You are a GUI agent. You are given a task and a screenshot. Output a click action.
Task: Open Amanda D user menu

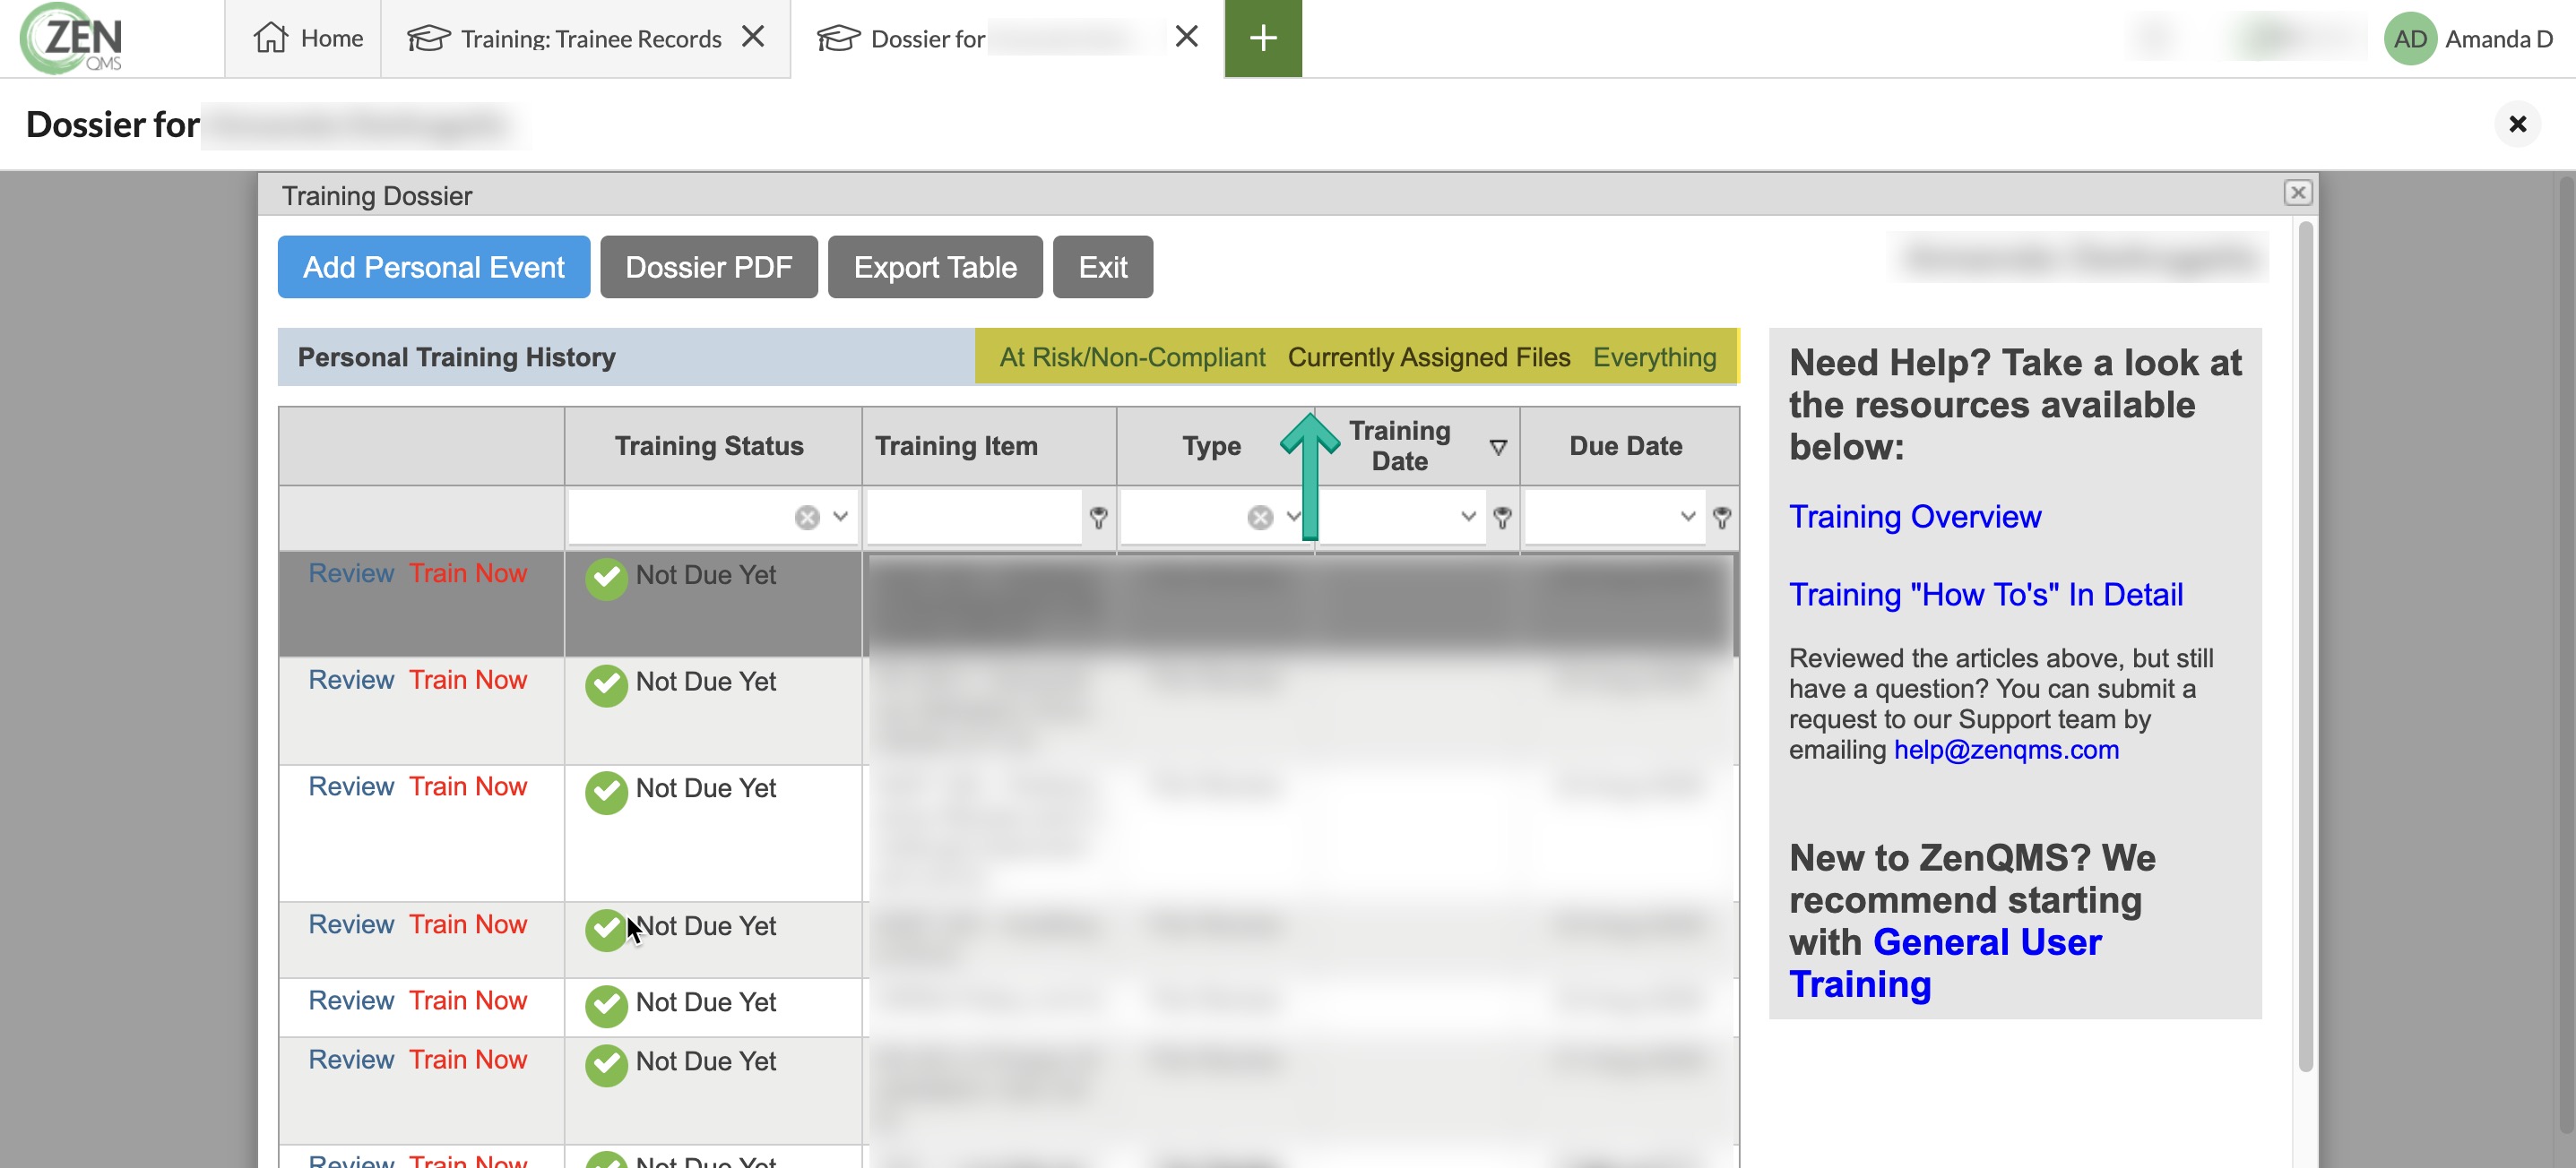(x=2498, y=38)
